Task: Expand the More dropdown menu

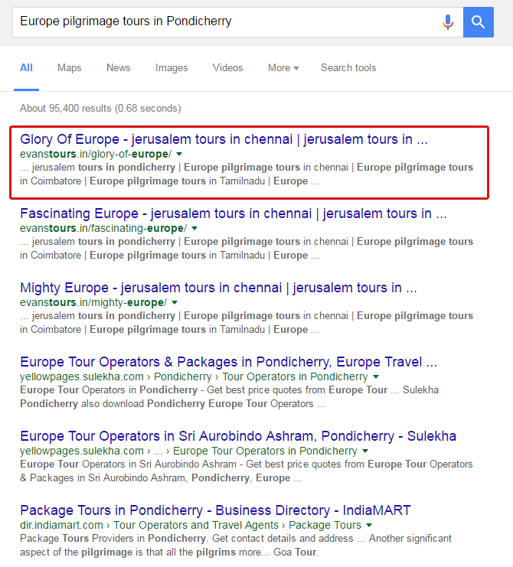Action: (283, 68)
